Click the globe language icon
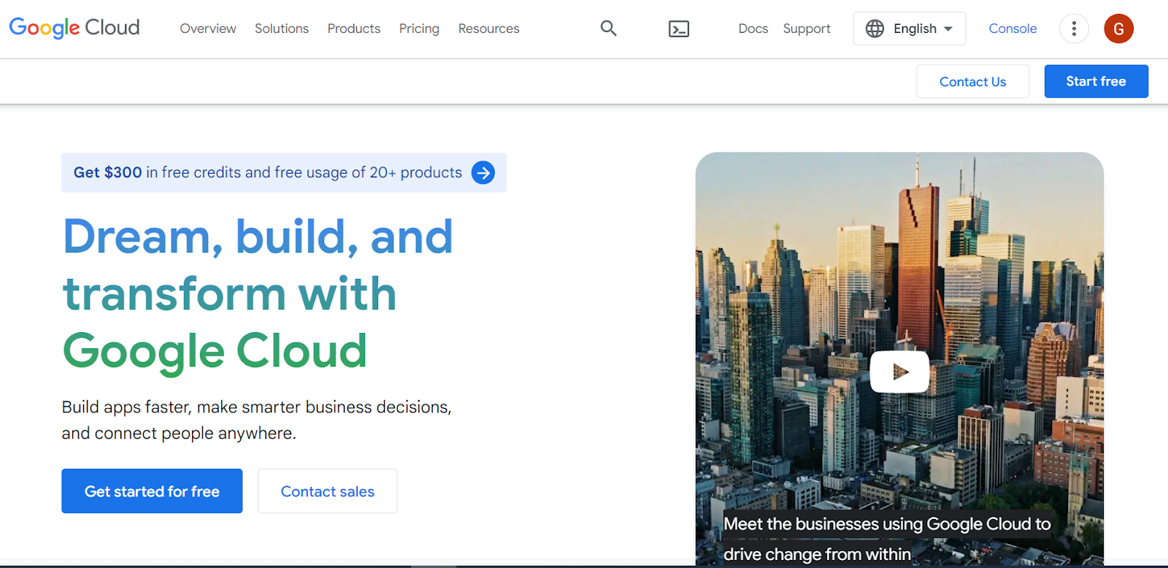1168x568 pixels. [875, 28]
